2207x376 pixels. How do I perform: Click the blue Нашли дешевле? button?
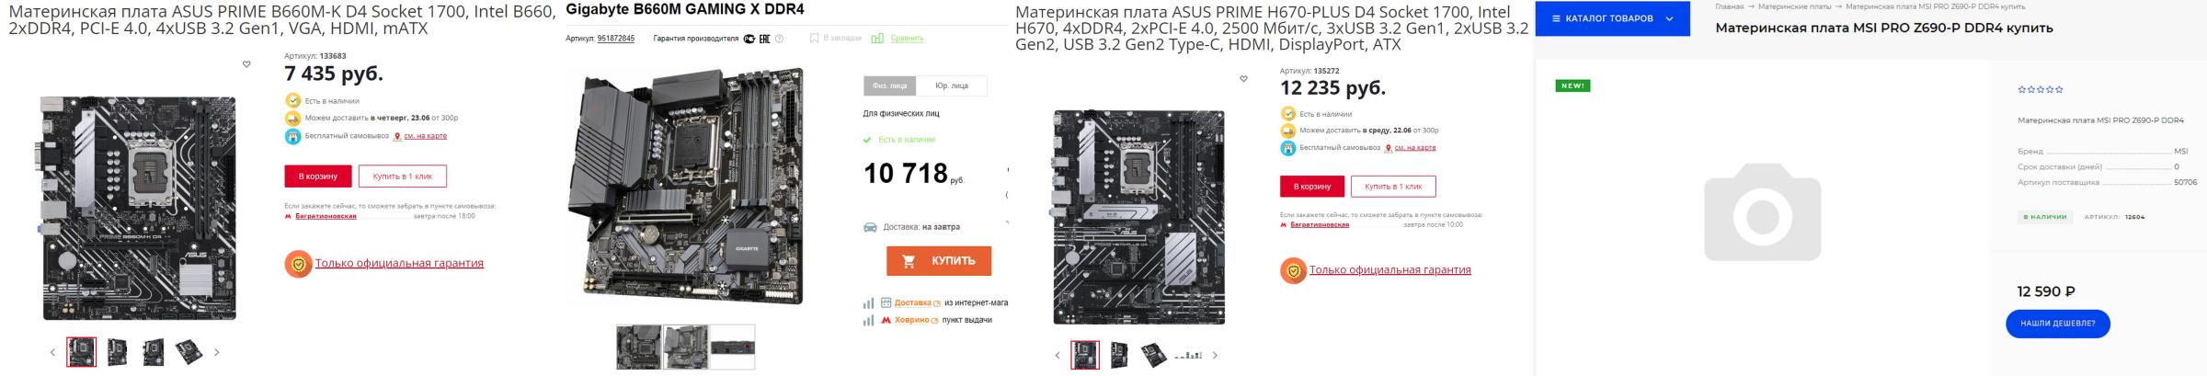pos(2058,324)
